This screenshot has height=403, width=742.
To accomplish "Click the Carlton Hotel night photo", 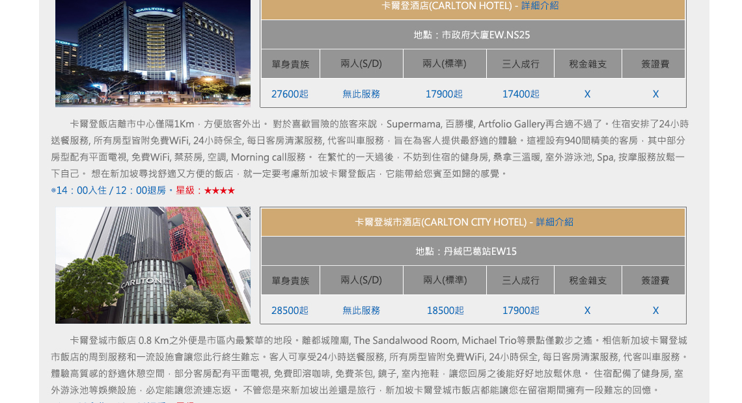I will 153,53.
